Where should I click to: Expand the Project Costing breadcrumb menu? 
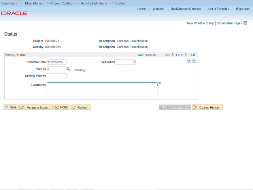(63, 3)
